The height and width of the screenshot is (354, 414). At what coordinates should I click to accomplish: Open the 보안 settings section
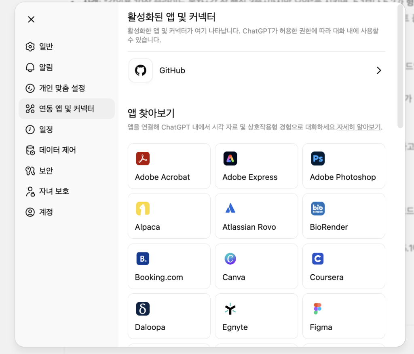click(x=67, y=171)
